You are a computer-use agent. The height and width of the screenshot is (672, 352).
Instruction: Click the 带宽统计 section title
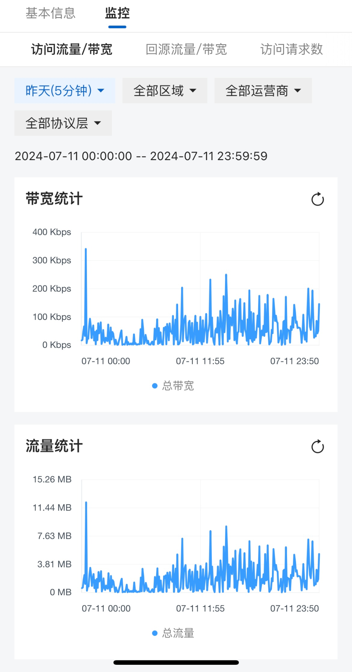coord(54,199)
